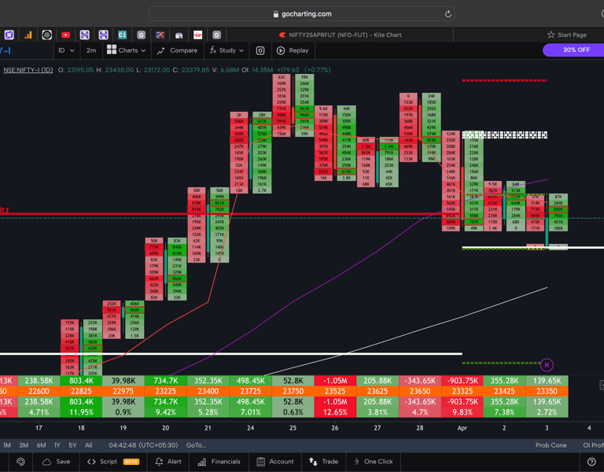Click the gocharting.com address bar

tap(302, 14)
